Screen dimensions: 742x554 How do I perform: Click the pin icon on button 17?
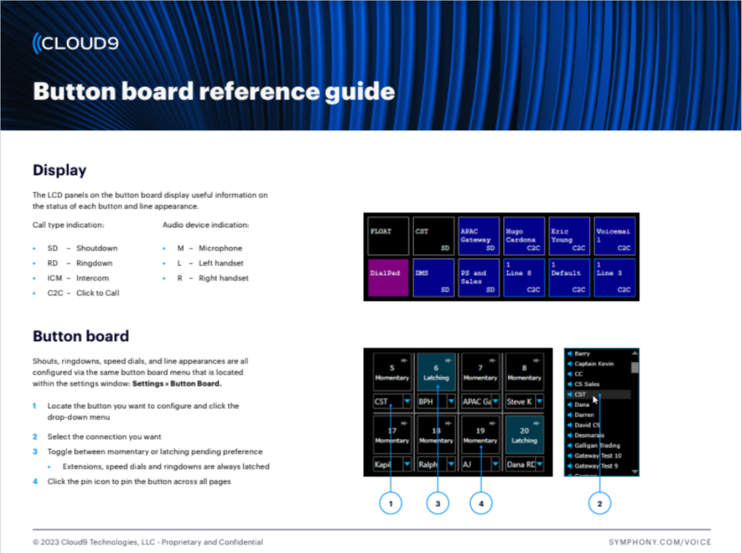tap(404, 423)
